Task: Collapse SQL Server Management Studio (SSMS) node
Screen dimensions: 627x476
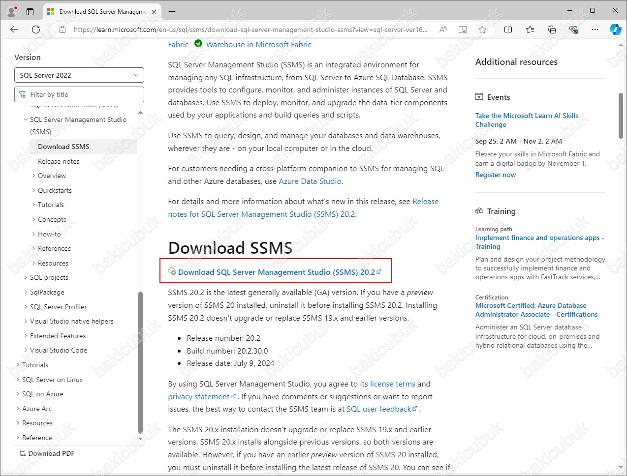Action: pyautogui.click(x=26, y=119)
